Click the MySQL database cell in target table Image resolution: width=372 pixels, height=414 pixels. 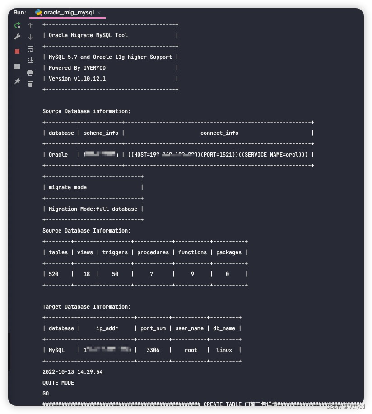[x=56, y=350]
